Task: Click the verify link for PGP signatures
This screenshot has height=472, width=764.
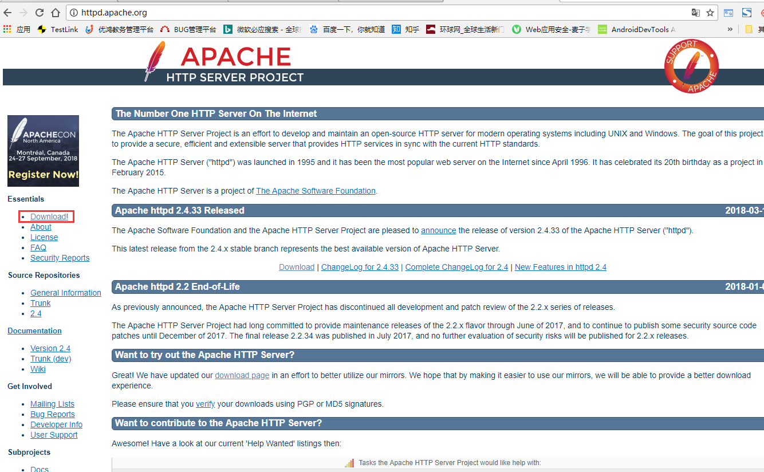Action: 205,404
